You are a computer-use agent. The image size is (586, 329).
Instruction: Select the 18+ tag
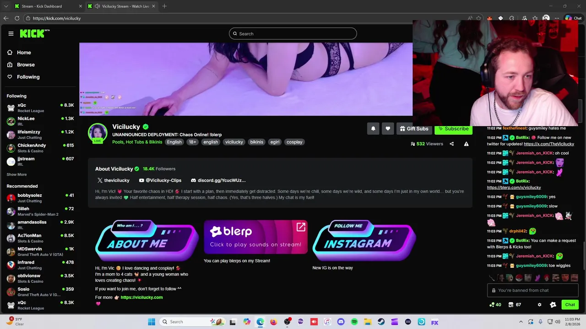pos(192,142)
